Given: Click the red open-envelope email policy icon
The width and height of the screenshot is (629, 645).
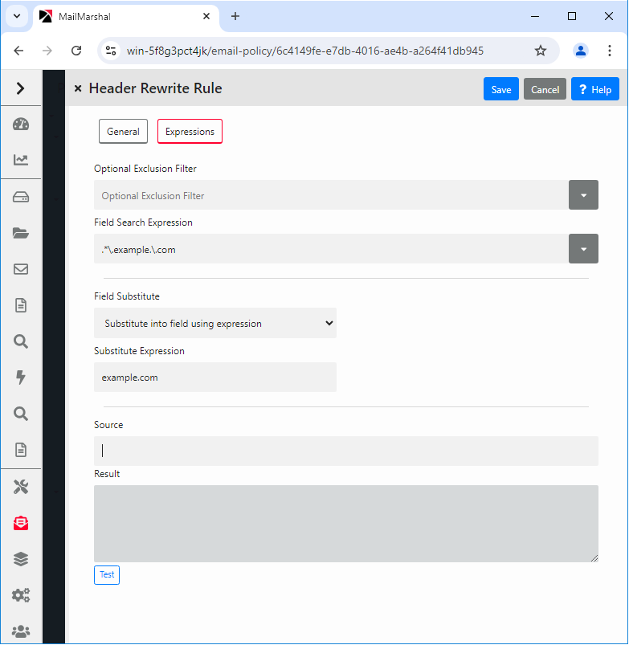Looking at the screenshot, I should (21, 523).
